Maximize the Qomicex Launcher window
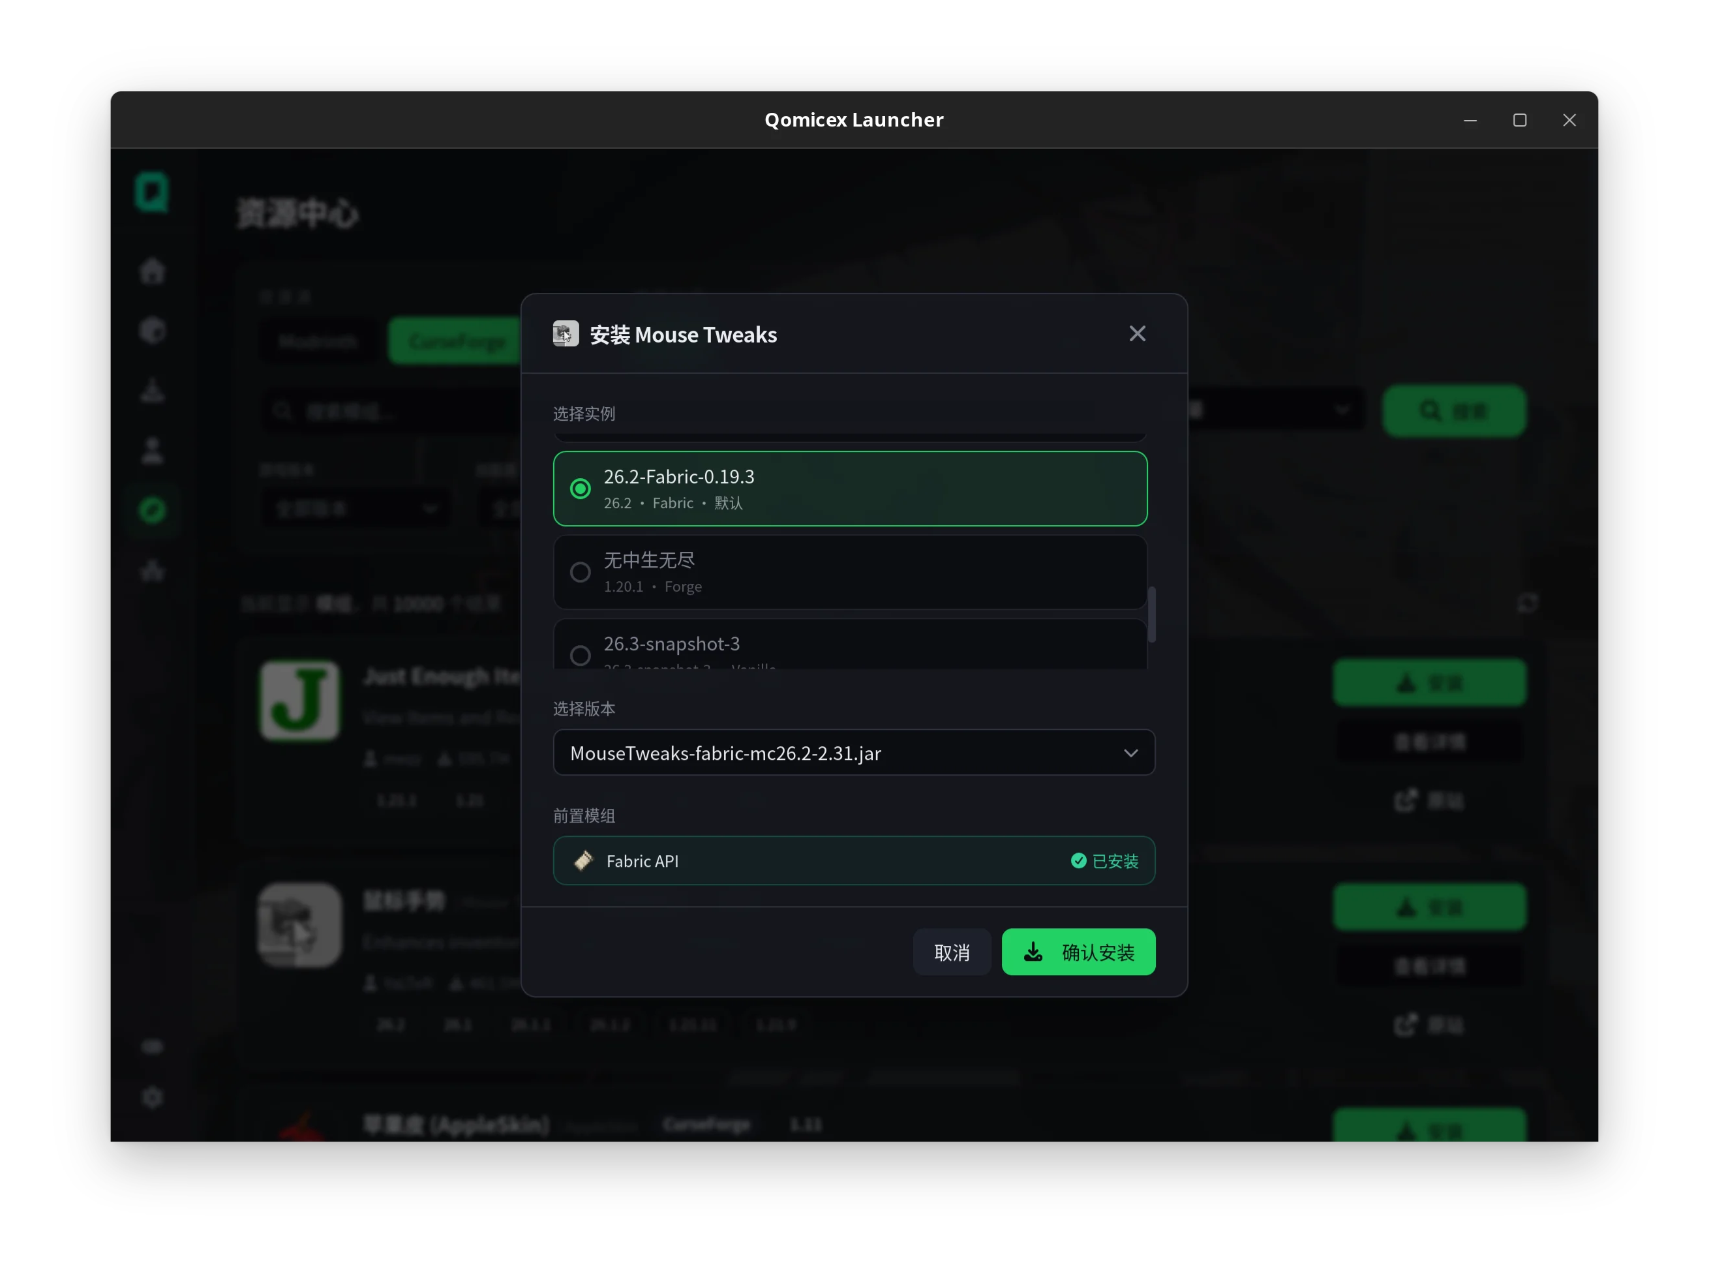 pyautogui.click(x=1519, y=120)
